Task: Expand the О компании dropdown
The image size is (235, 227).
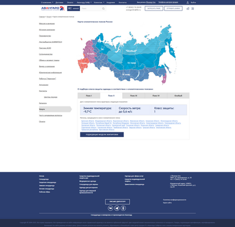Action: 47,2
